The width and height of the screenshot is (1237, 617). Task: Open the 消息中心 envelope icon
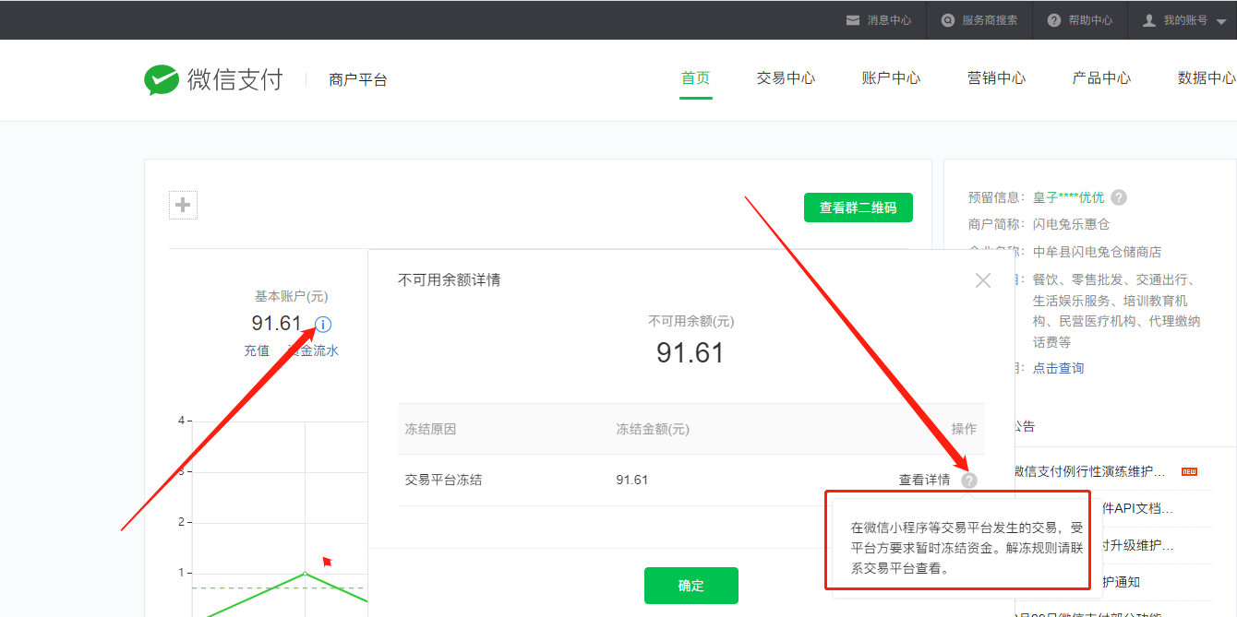pyautogui.click(x=853, y=20)
